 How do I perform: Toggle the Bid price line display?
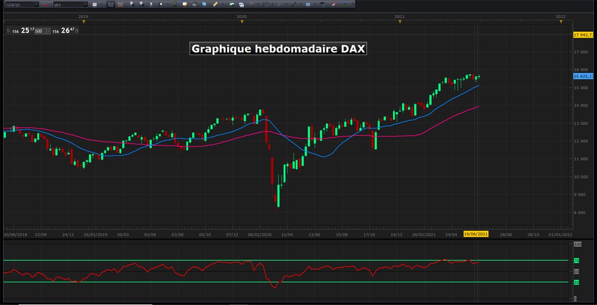coord(110,4)
